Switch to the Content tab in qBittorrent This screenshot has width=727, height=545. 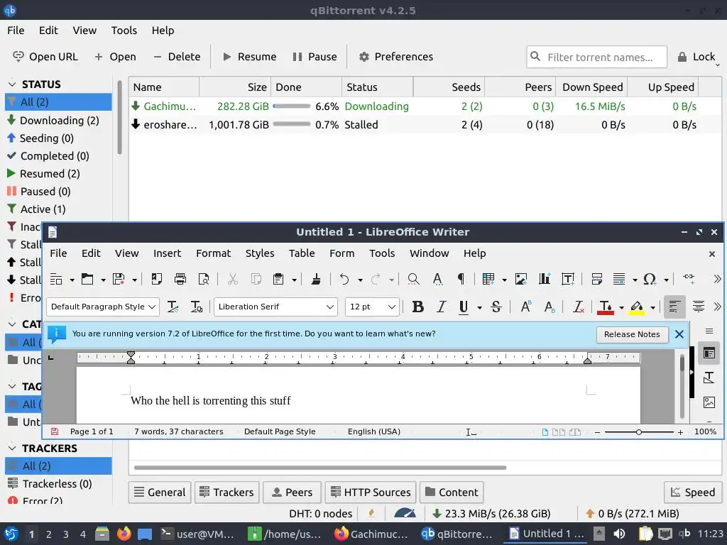click(x=452, y=492)
